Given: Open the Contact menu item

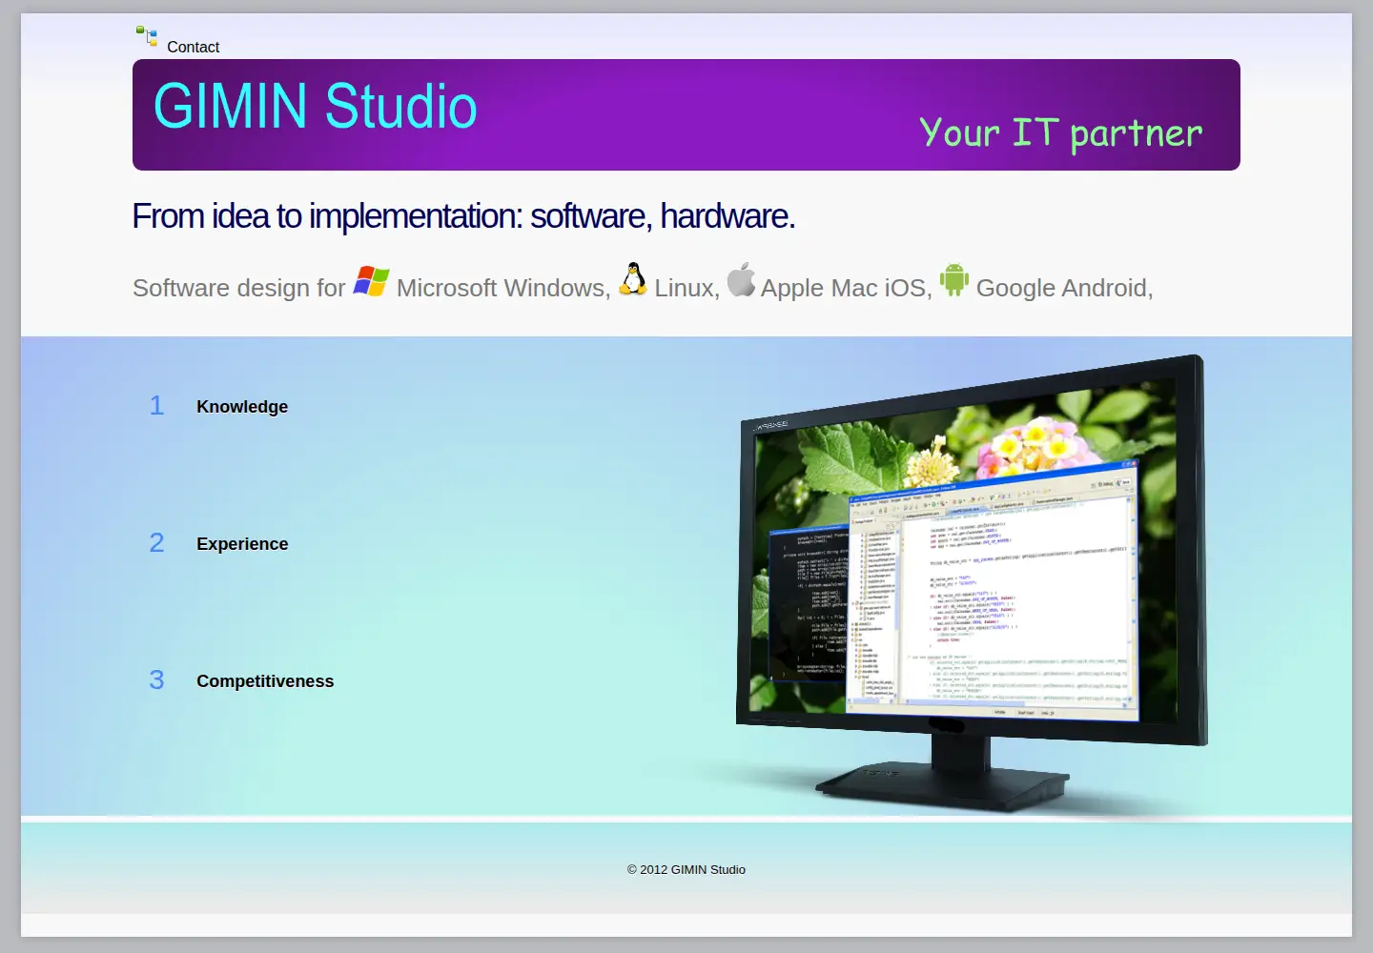Looking at the screenshot, I should point(194,47).
